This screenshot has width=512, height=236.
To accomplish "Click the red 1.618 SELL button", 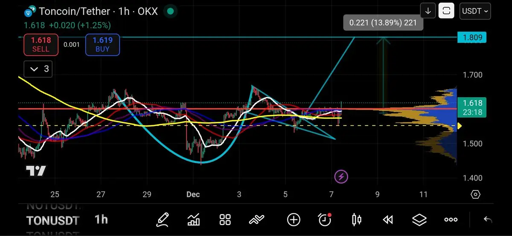I will [x=41, y=45].
